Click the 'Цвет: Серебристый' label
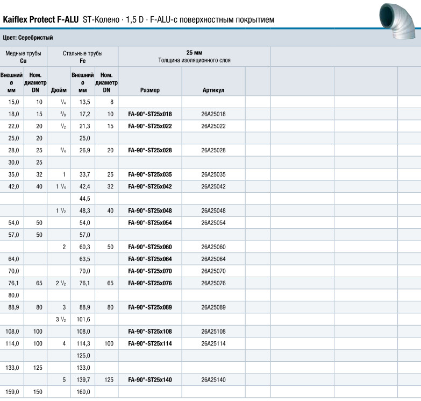 point(28,38)
